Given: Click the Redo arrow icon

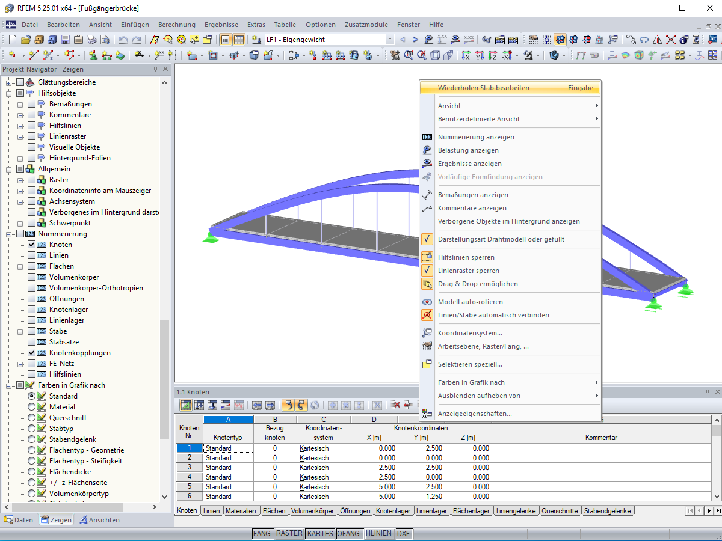Looking at the screenshot, I should pos(137,40).
